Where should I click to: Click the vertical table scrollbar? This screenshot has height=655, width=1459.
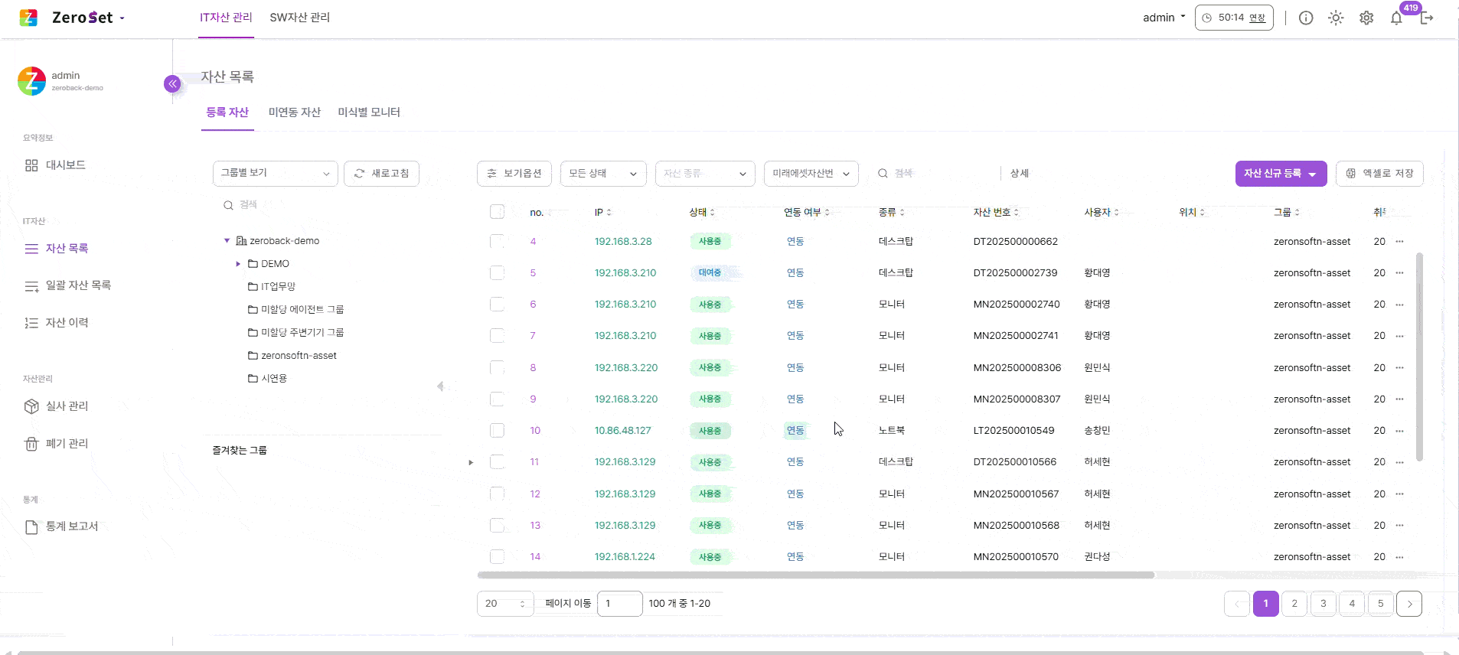point(1419,357)
